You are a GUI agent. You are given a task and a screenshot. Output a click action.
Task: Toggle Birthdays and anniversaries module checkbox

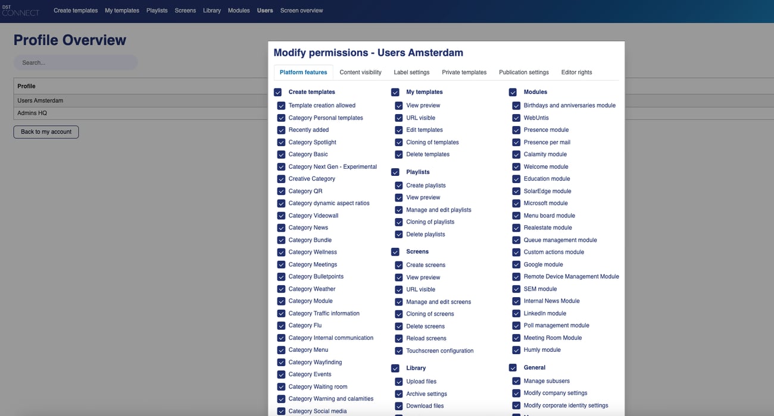(516, 105)
